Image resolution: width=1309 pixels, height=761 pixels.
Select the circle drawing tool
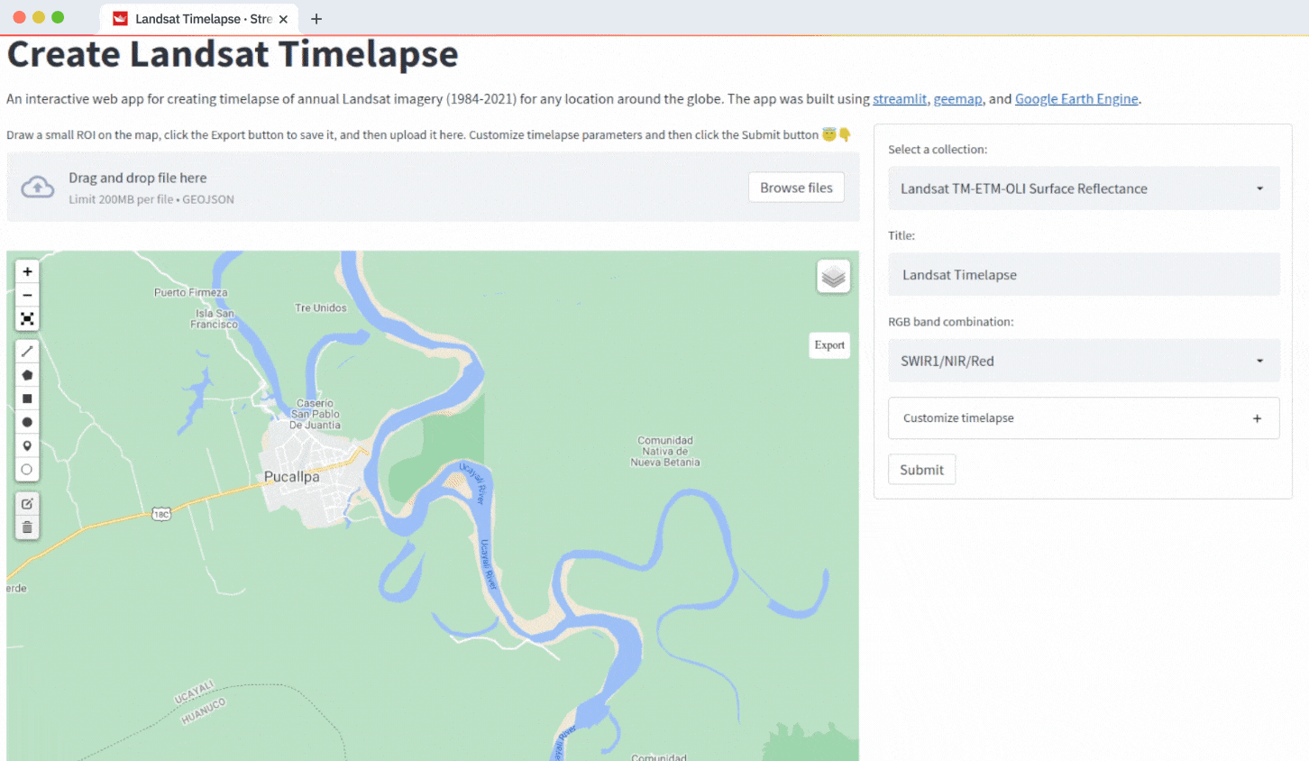(27, 421)
